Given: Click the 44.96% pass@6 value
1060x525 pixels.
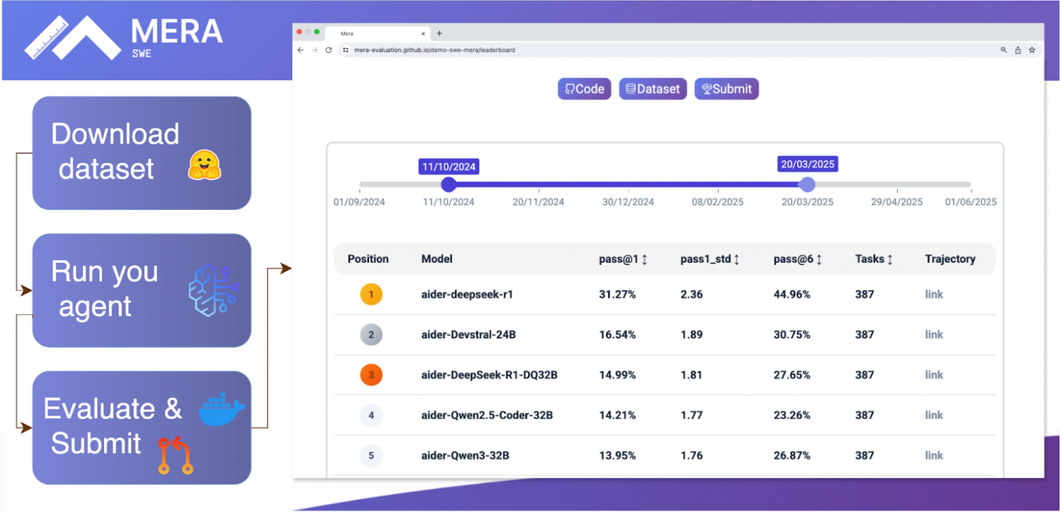Looking at the screenshot, I should [x=792, y=295].
